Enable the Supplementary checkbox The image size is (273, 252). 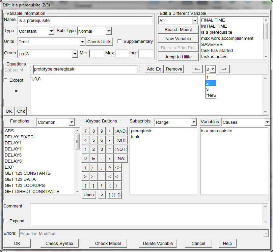pos(119,41)
